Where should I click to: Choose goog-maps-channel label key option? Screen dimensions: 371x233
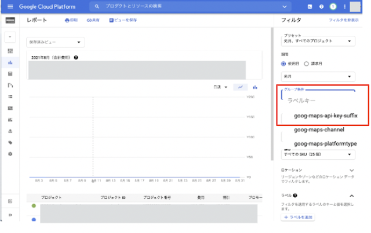pos(319,130)
